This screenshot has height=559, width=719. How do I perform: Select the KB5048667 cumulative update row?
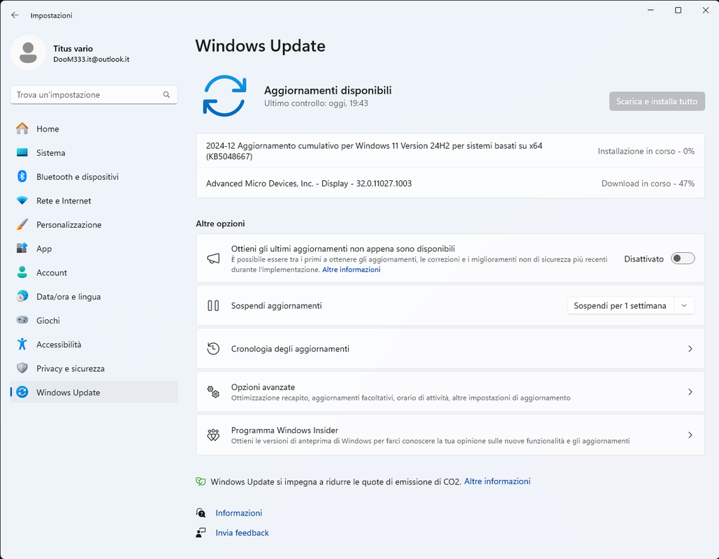click(x=450, y=151)
